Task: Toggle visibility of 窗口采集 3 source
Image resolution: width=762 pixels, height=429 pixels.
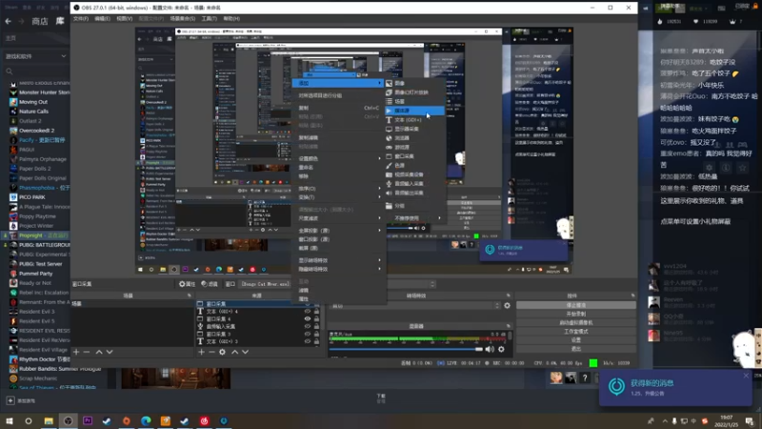Action: tap(307, 335)
